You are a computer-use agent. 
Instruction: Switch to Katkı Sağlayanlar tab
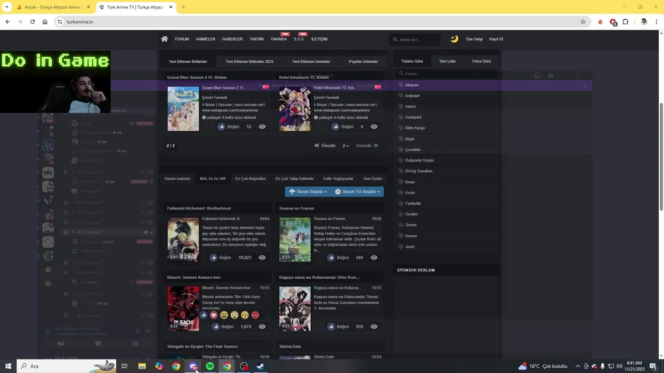[x=338, y=179]
